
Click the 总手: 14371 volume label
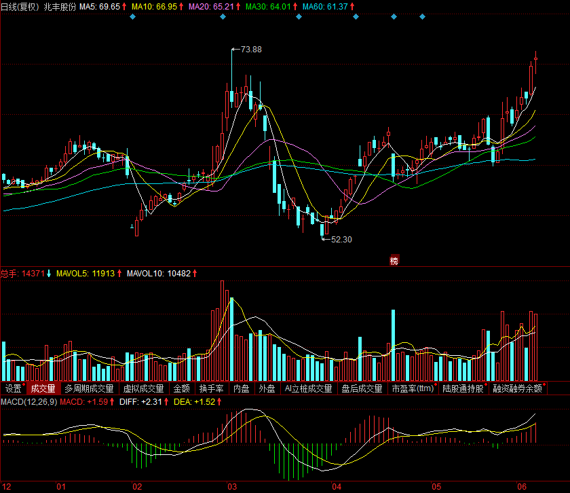[x=22, y=273]
